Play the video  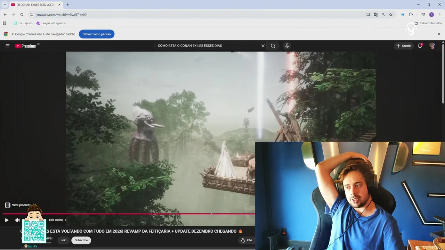7,220
